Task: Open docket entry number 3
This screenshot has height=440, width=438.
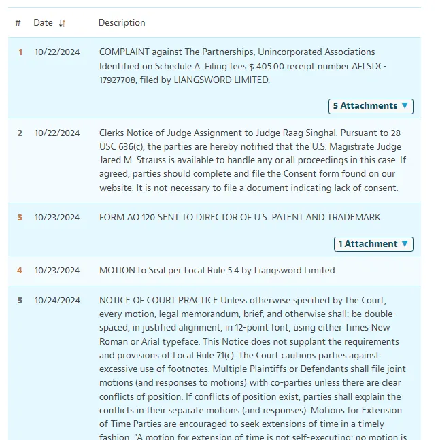Action: pos(20,218)
